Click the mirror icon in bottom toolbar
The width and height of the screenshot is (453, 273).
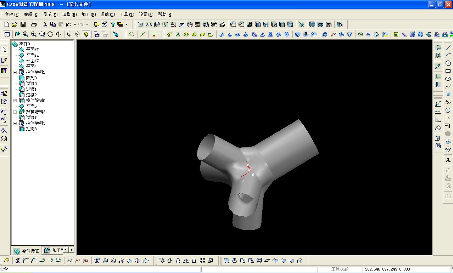click(x=186, y=261)
